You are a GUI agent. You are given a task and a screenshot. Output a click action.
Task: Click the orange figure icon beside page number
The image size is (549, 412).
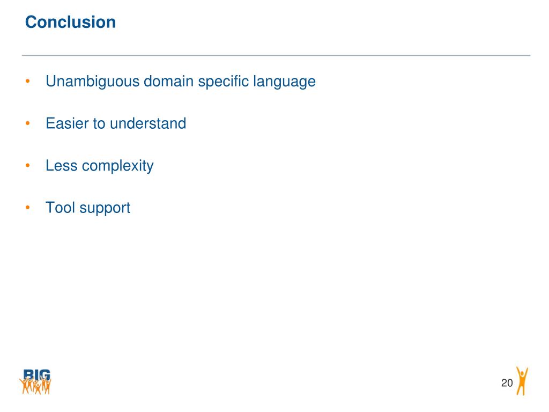[x=522, y=381]
